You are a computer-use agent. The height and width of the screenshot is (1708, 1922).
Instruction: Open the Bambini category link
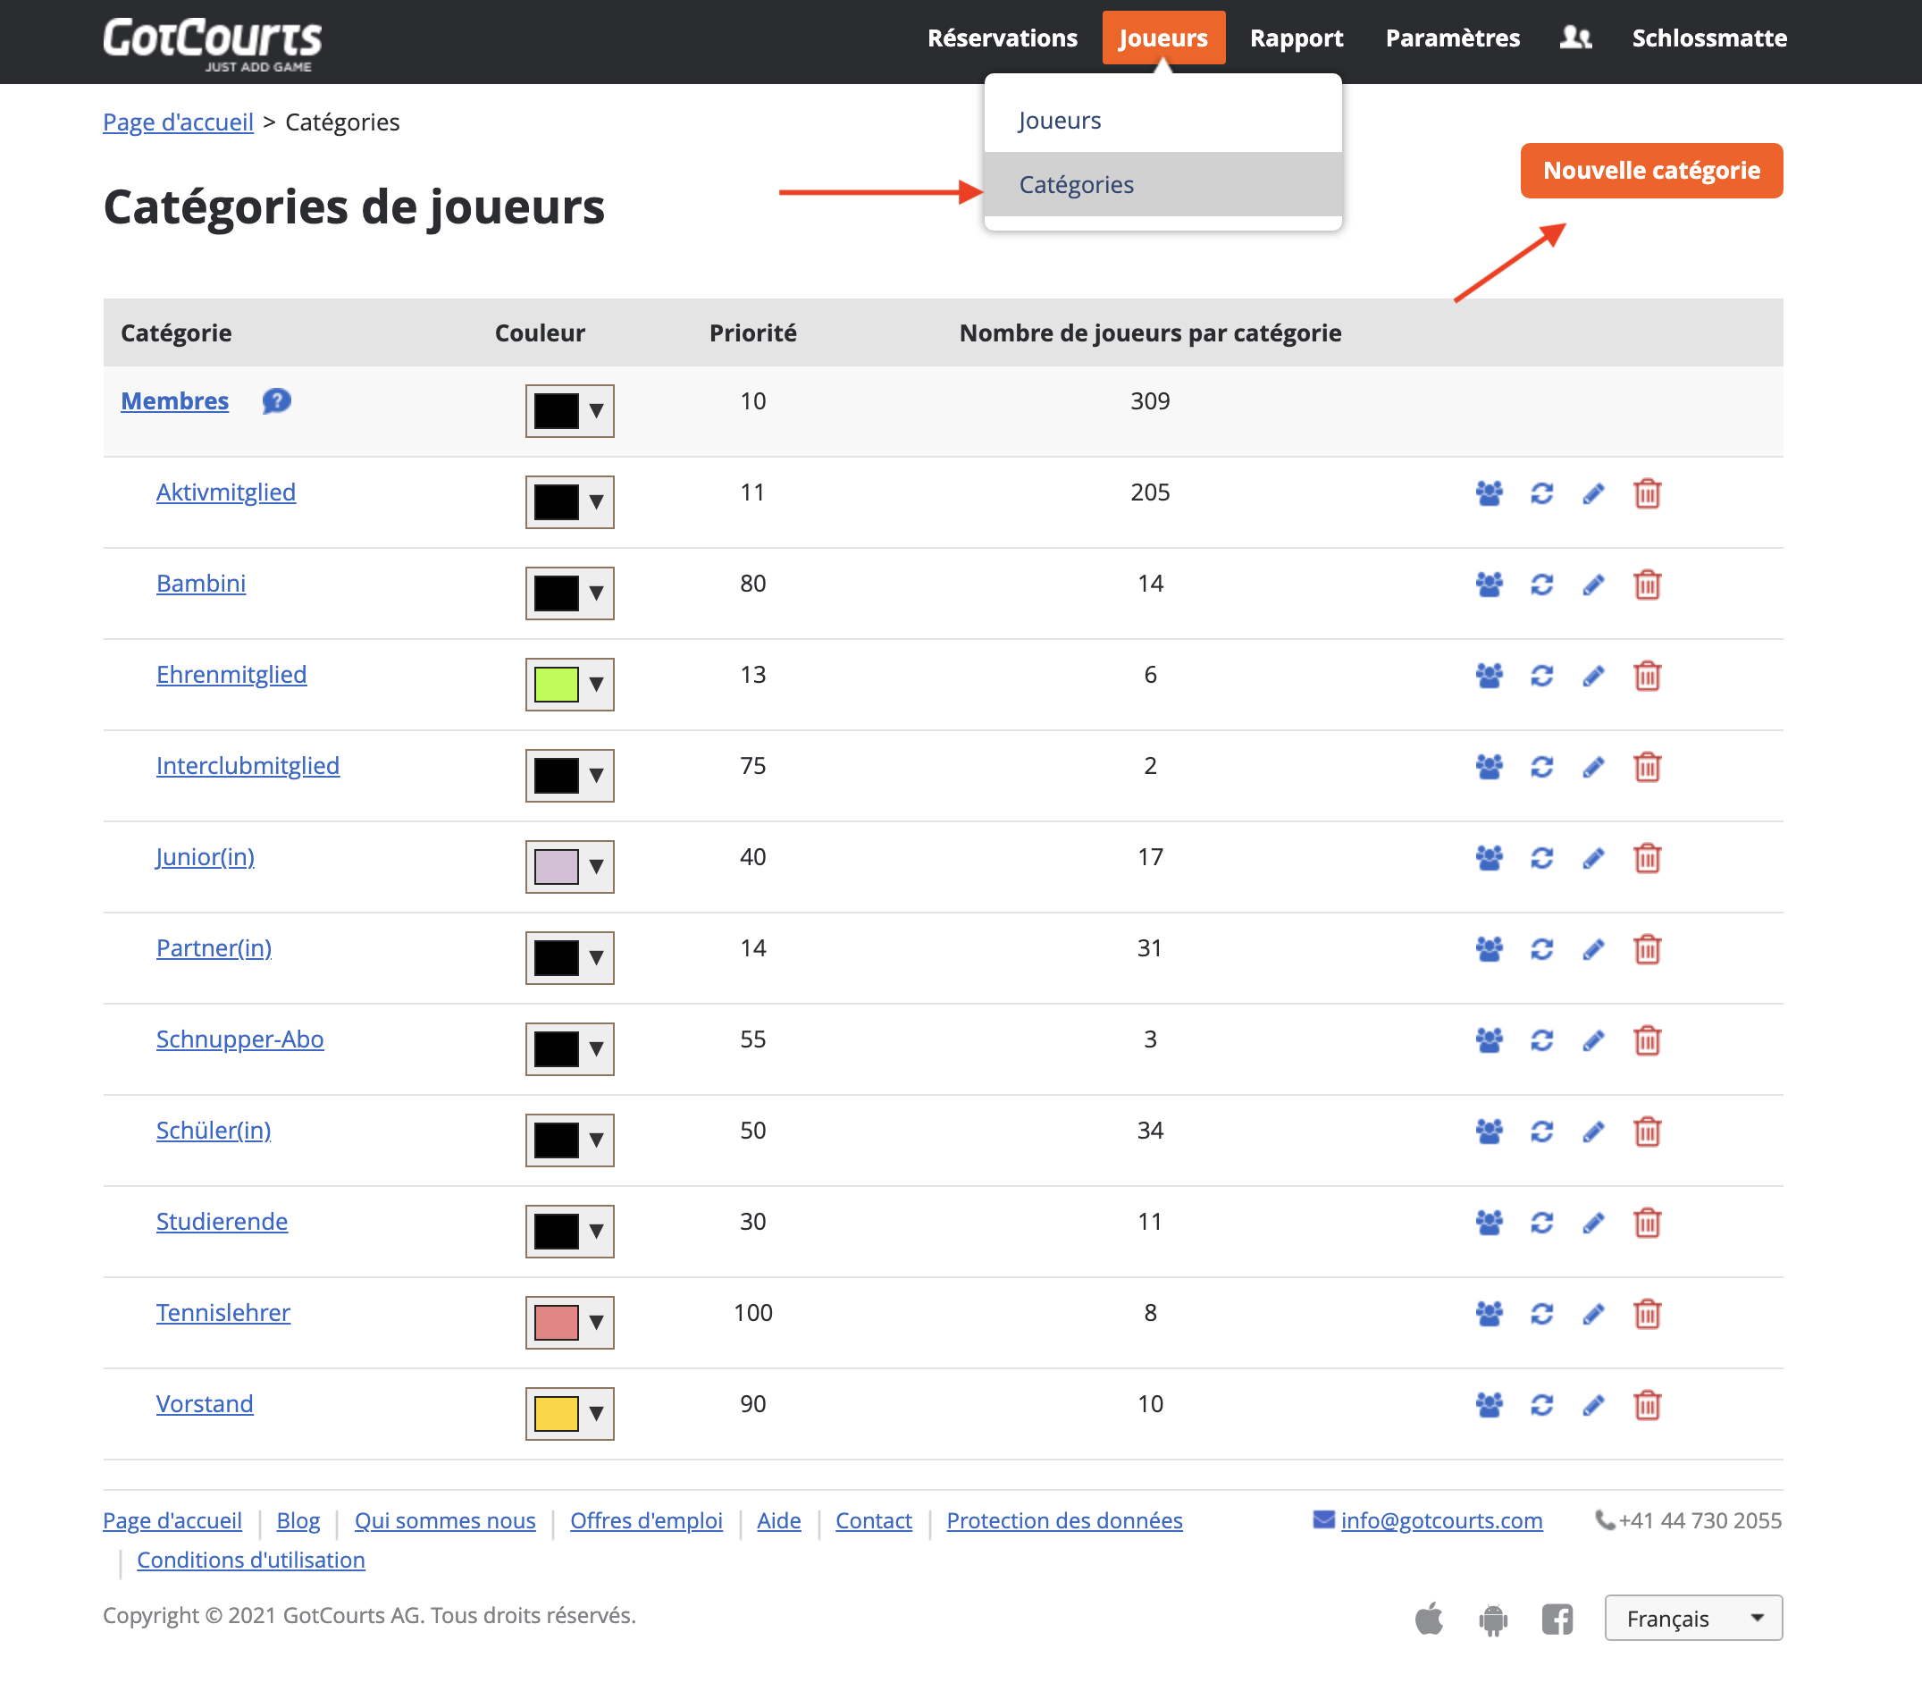click(200, 584)
